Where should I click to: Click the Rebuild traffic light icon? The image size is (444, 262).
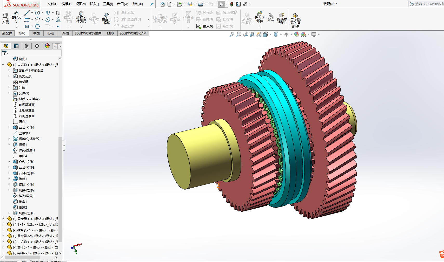pyautogui.click(x=232, y=4)
